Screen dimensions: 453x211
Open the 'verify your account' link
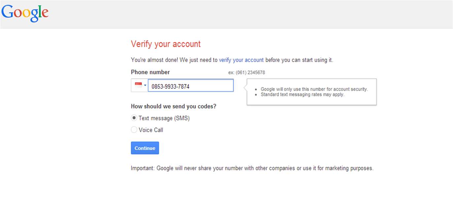(x=241, y=60)
